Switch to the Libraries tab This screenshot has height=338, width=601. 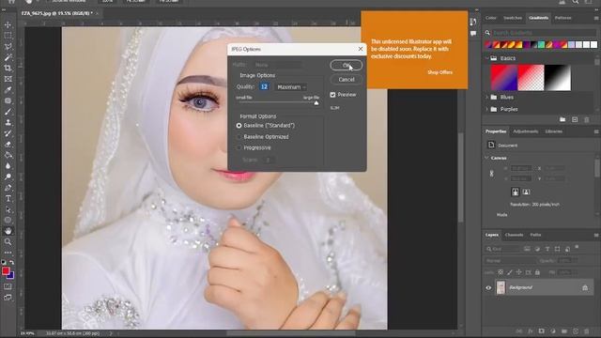pos(553,131)
